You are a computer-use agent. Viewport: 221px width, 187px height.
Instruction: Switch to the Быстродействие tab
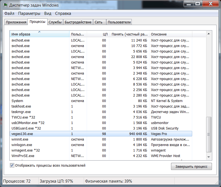(x=78, y=22)
